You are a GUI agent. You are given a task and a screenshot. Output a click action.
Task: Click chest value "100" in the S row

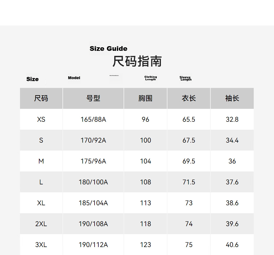click(145, 140)
